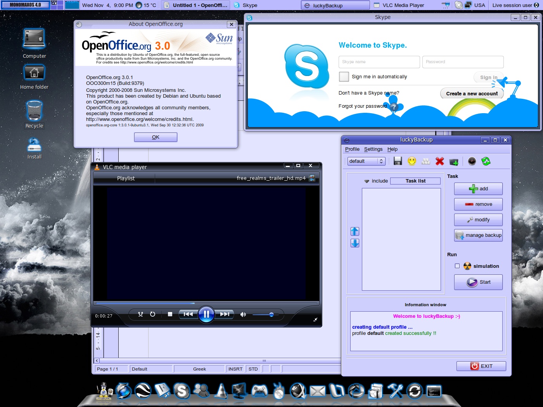Switch to Untitled 1 OpenOffice taskbar entry
The width and height of the screenshot is (543, 407).
195,5
